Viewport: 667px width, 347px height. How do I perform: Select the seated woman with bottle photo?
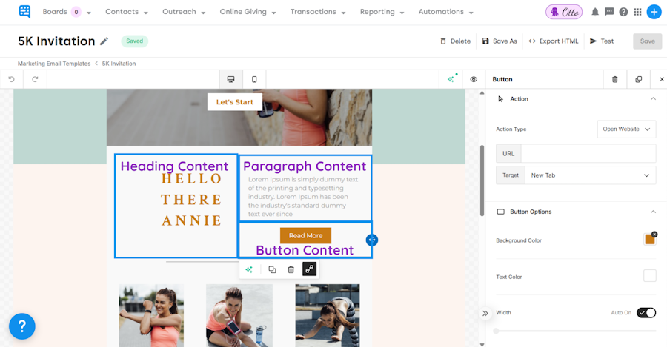pos(239,316)
